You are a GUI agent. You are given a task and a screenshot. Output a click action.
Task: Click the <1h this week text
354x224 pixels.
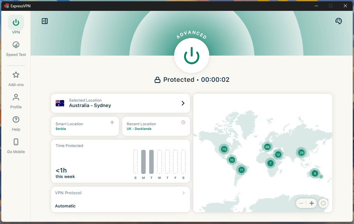pyautogui.click(x=65, y=173)
